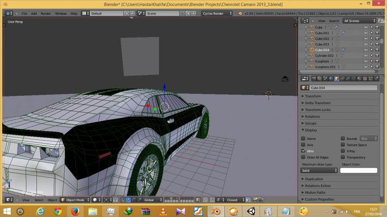The width and height of the screenshot is (387, 217).
Task: Open the Global orientation dropdown
Action: point(153,200)
